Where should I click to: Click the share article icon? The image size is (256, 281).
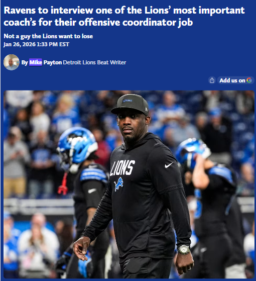point(212,80)
